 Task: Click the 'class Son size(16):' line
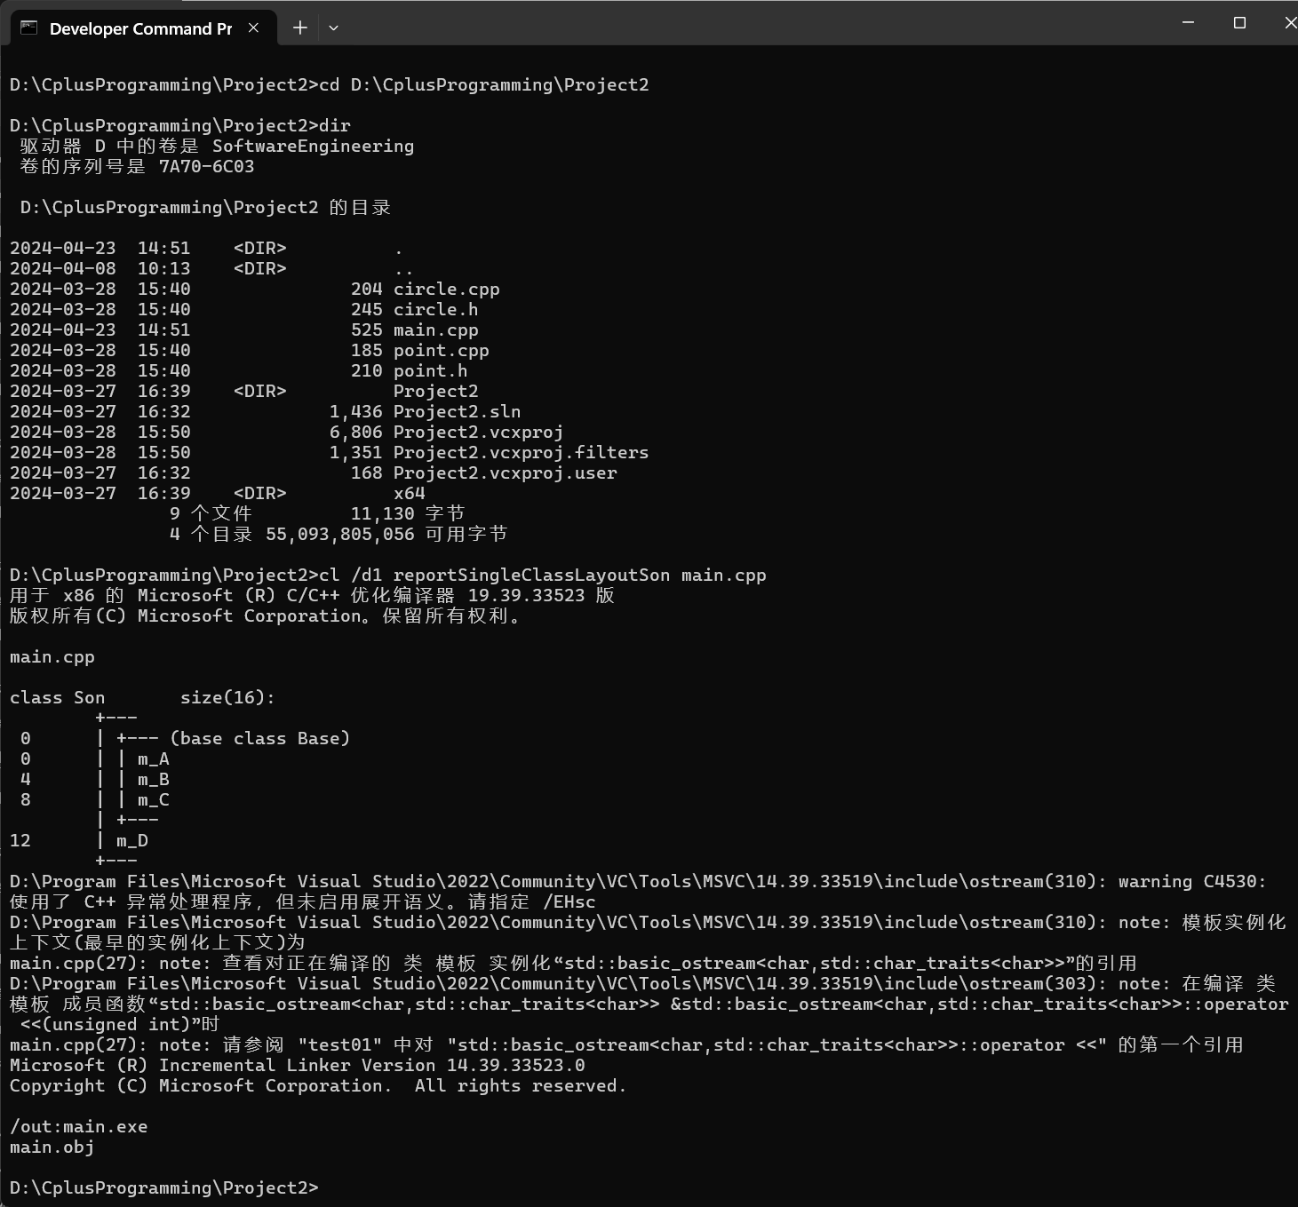click(143, 698)
